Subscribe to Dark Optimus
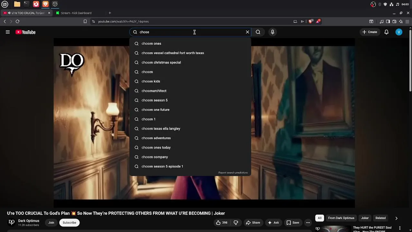Viewport: 412px width, 232px height. pos(70,223)
